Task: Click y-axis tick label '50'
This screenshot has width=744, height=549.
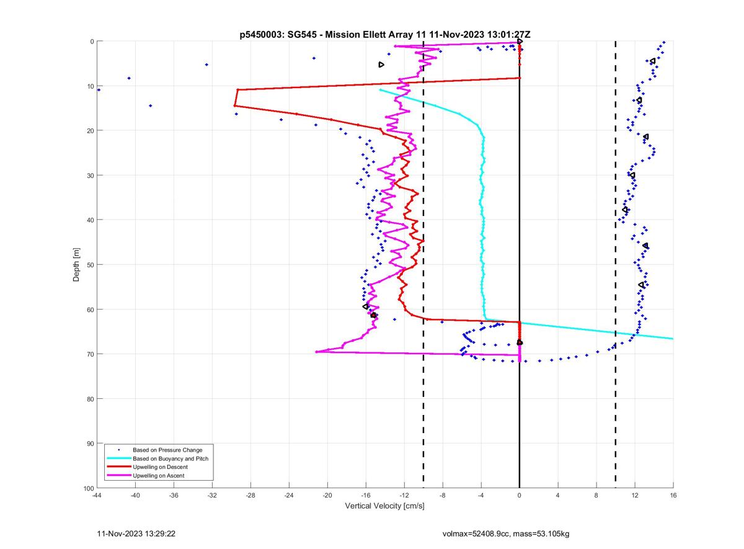Action: point(89,265)
